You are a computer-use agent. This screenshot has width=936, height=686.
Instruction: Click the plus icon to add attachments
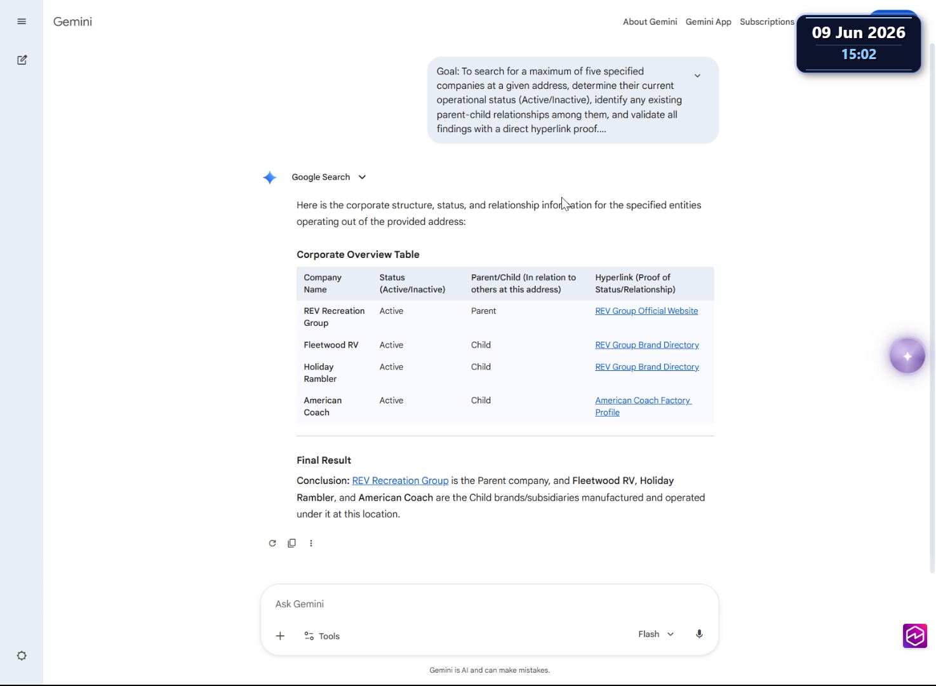(x=280, y=636)
